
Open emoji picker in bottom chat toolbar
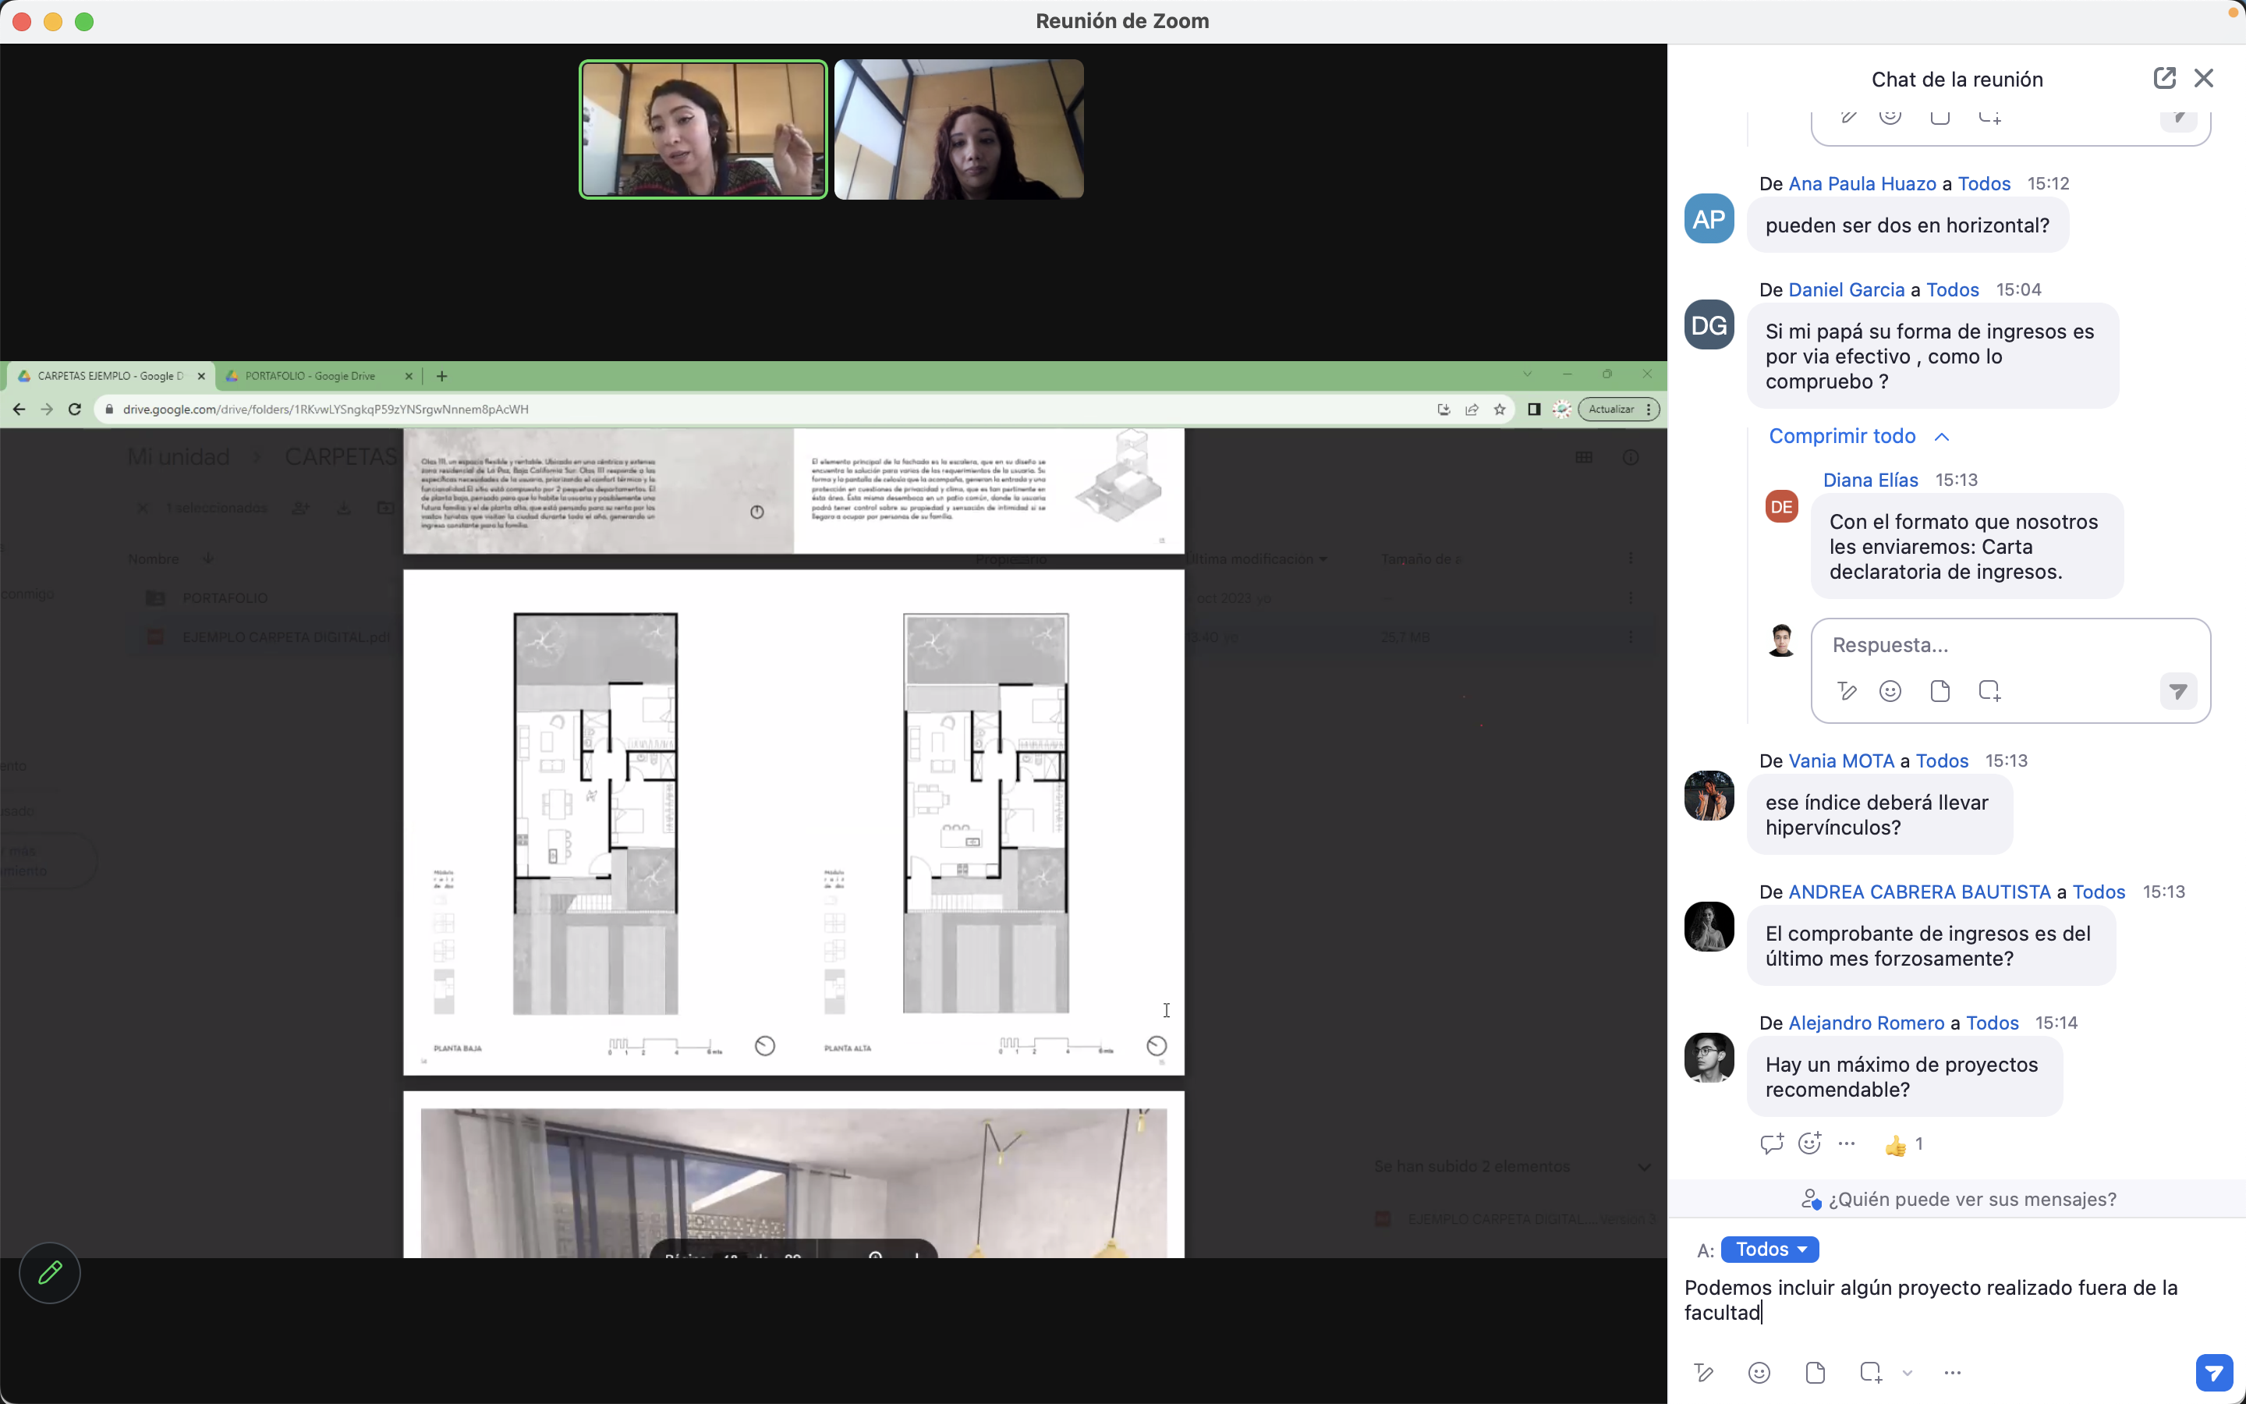point(1759,1373)
